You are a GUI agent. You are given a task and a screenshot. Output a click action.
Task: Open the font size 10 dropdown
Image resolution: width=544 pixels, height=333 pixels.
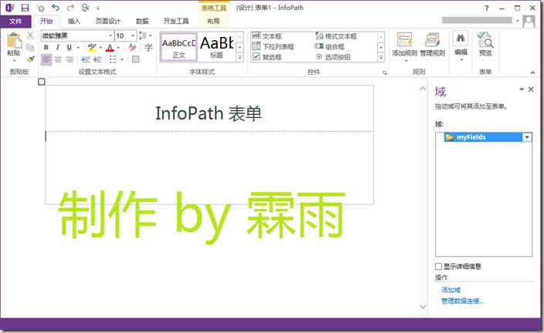[x=133, y=35]
